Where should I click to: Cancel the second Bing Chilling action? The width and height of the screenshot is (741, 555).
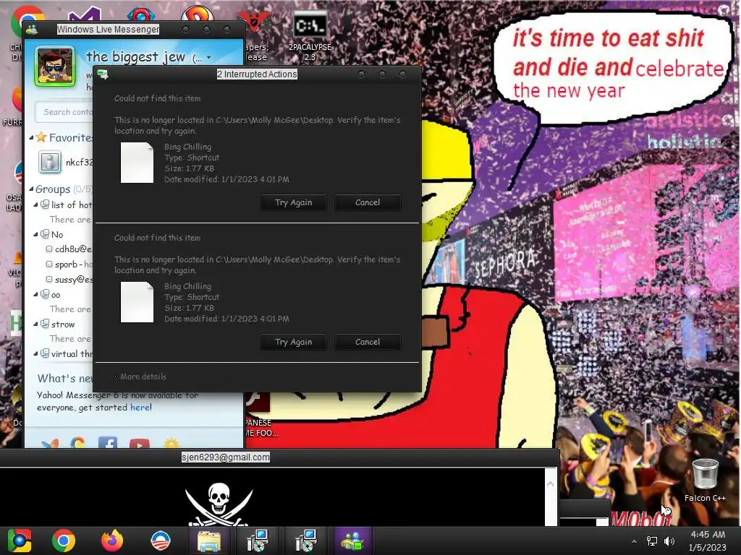point(367,342)
